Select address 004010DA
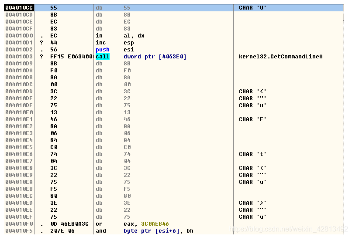 pos(19,70)
